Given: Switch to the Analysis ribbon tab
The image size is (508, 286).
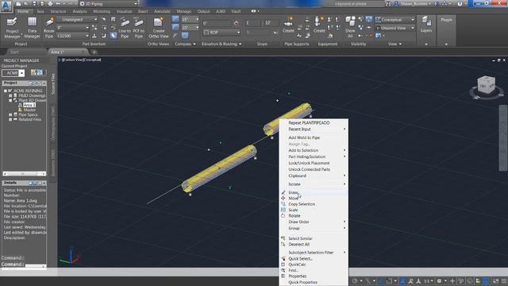Looking at the screenshot, I should tap(79, 11).
